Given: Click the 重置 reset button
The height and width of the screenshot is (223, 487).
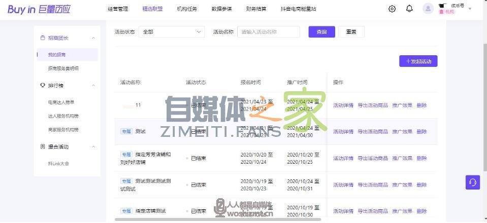Looking at the screenshot, I should pyautogui.click(x=351, y=32).
